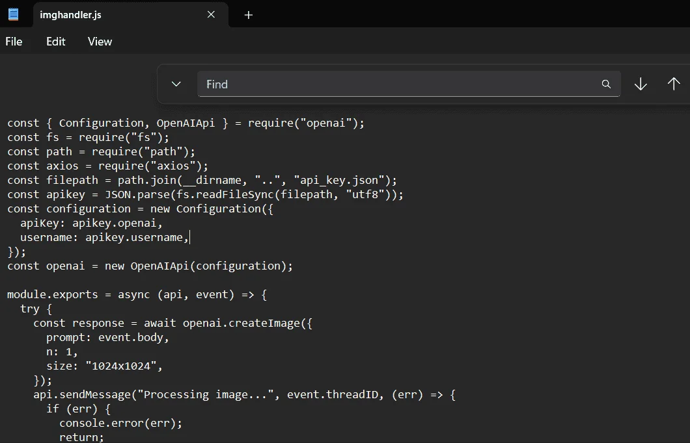This screenshot has height=443, width=690.
Task: Click the 'size: "1024x1024",' line
Action: pos(104,366)
